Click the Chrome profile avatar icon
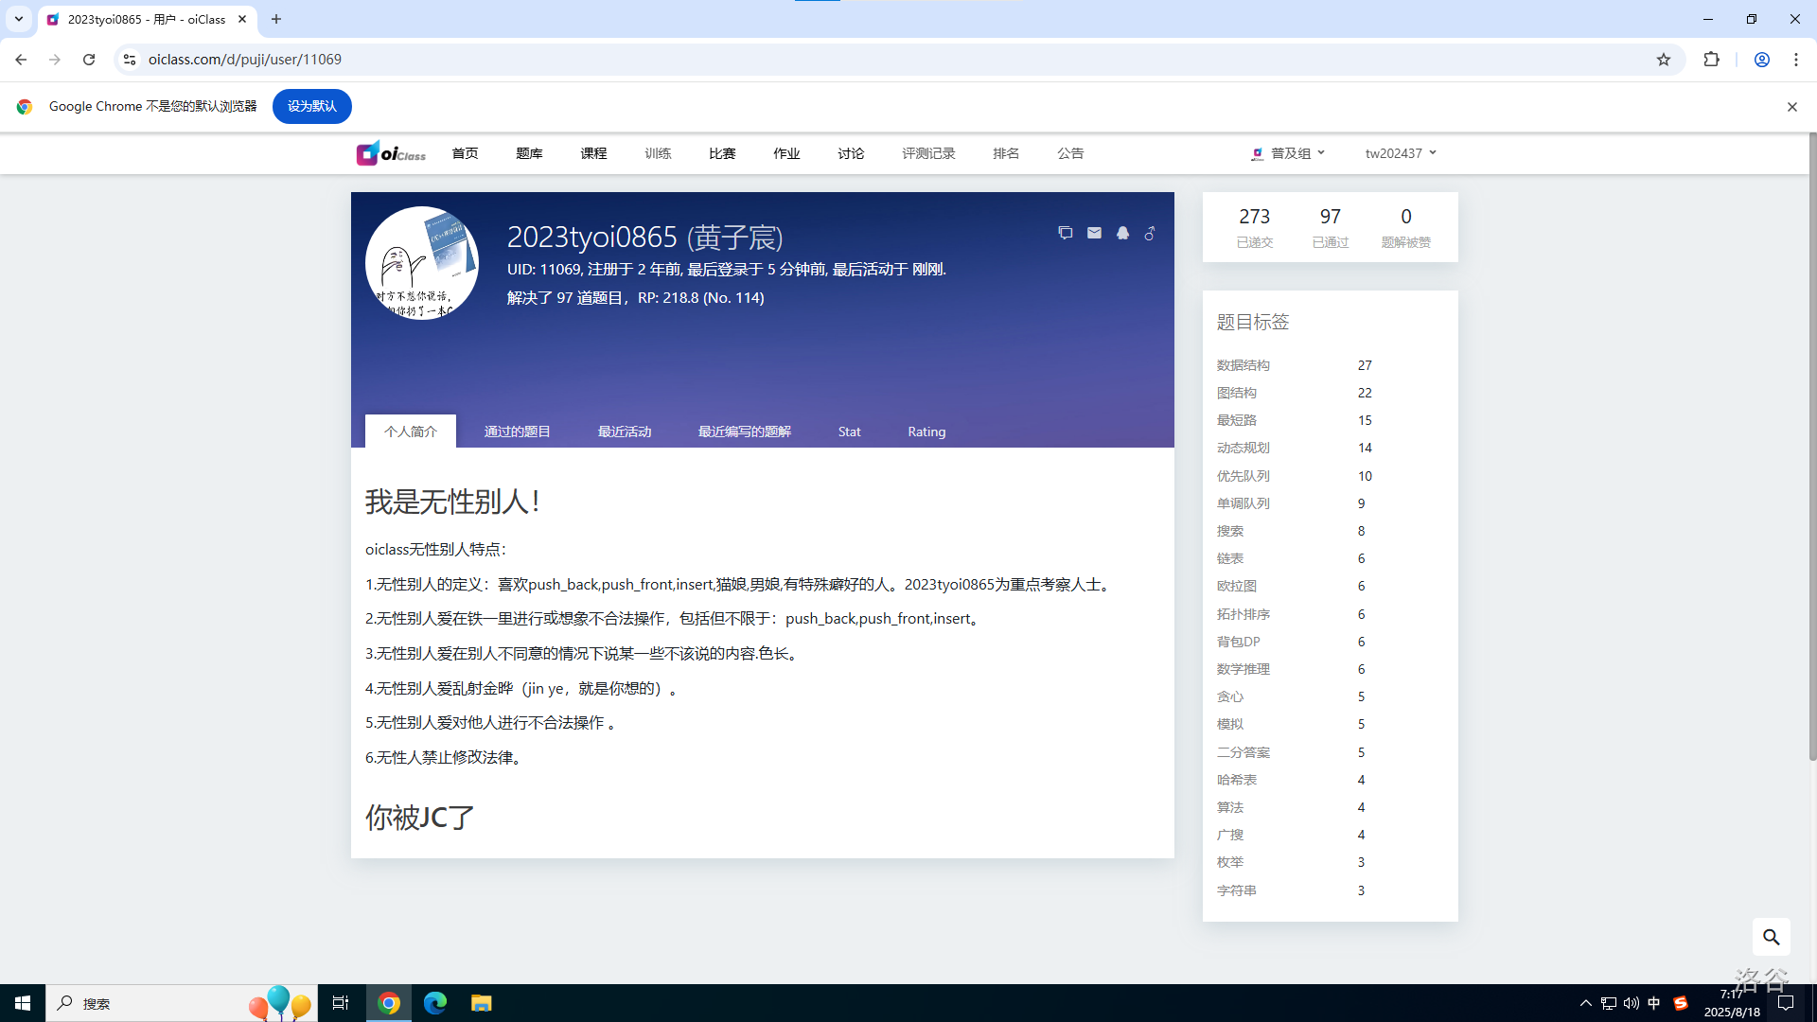This screenshot has height=1022, width=1817. tap(1761, 59)
